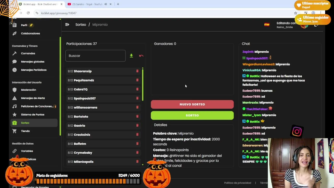
Task: Remove Cracksinis via trash icon
Action: (x=137, y=134)
